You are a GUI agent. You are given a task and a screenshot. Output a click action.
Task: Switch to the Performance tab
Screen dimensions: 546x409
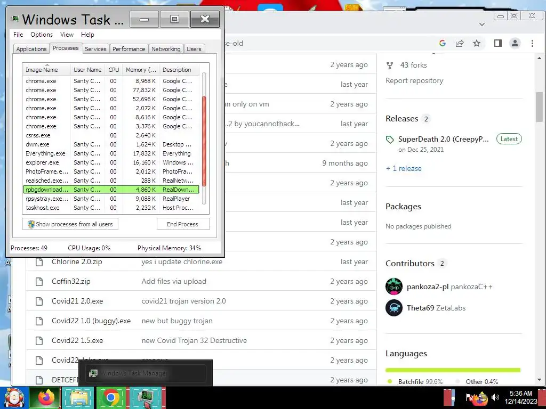(129, 49)
